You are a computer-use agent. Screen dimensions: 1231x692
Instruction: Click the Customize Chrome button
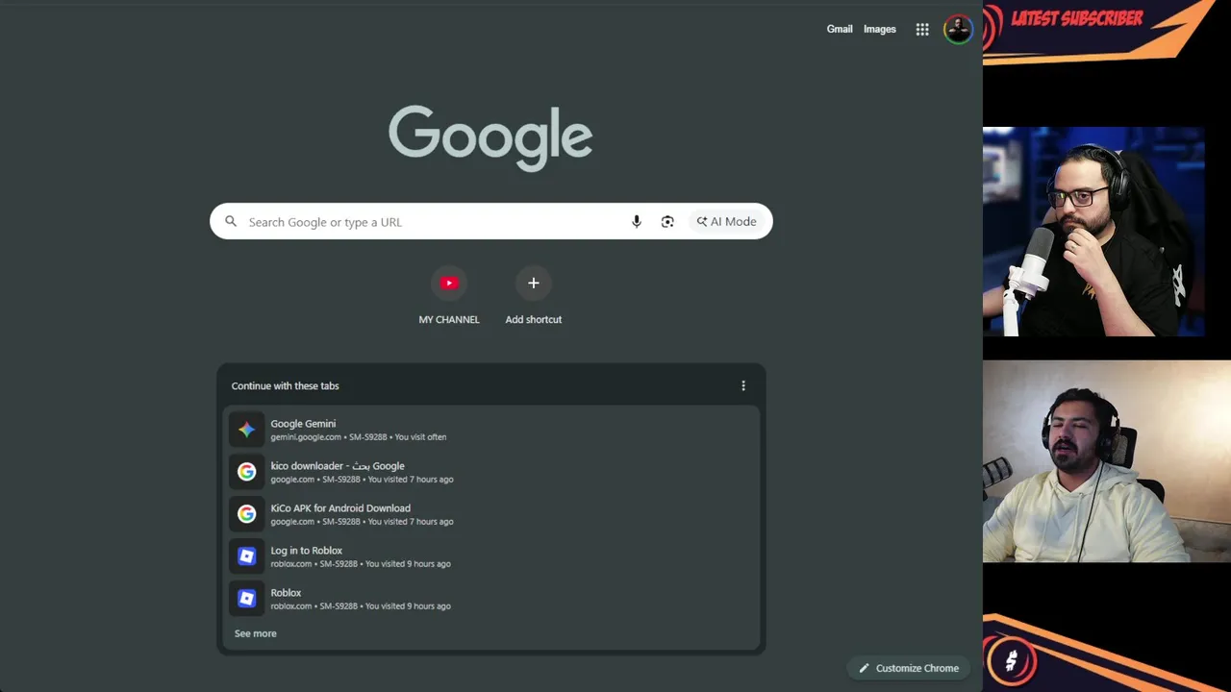[x=909, y=668]
